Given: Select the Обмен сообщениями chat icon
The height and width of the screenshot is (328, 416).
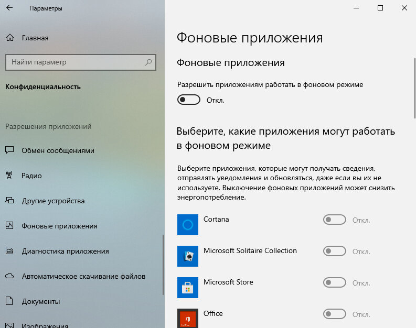Looking at the screenshot, I should click(x=9, y=150).
